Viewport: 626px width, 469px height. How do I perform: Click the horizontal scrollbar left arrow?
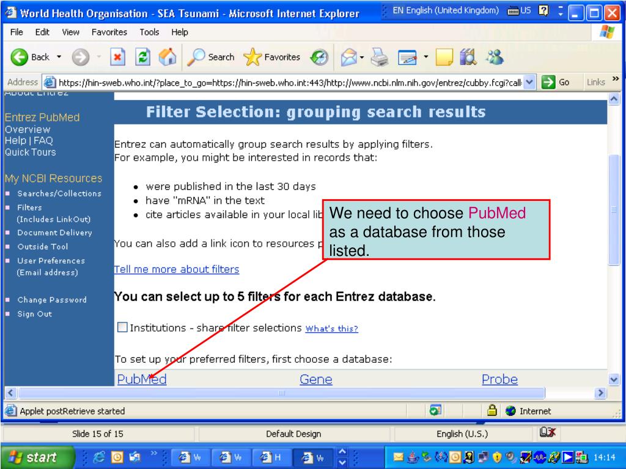tap(11, 393)
